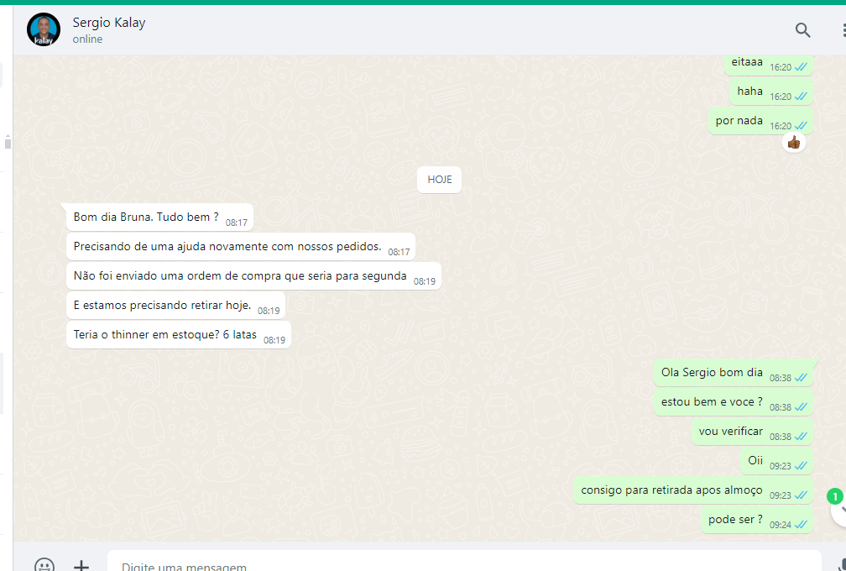The height and width of the screenshot is (571, 846).
Task: Click the "HOJE" date separator
Action: [x=439, y=180]
